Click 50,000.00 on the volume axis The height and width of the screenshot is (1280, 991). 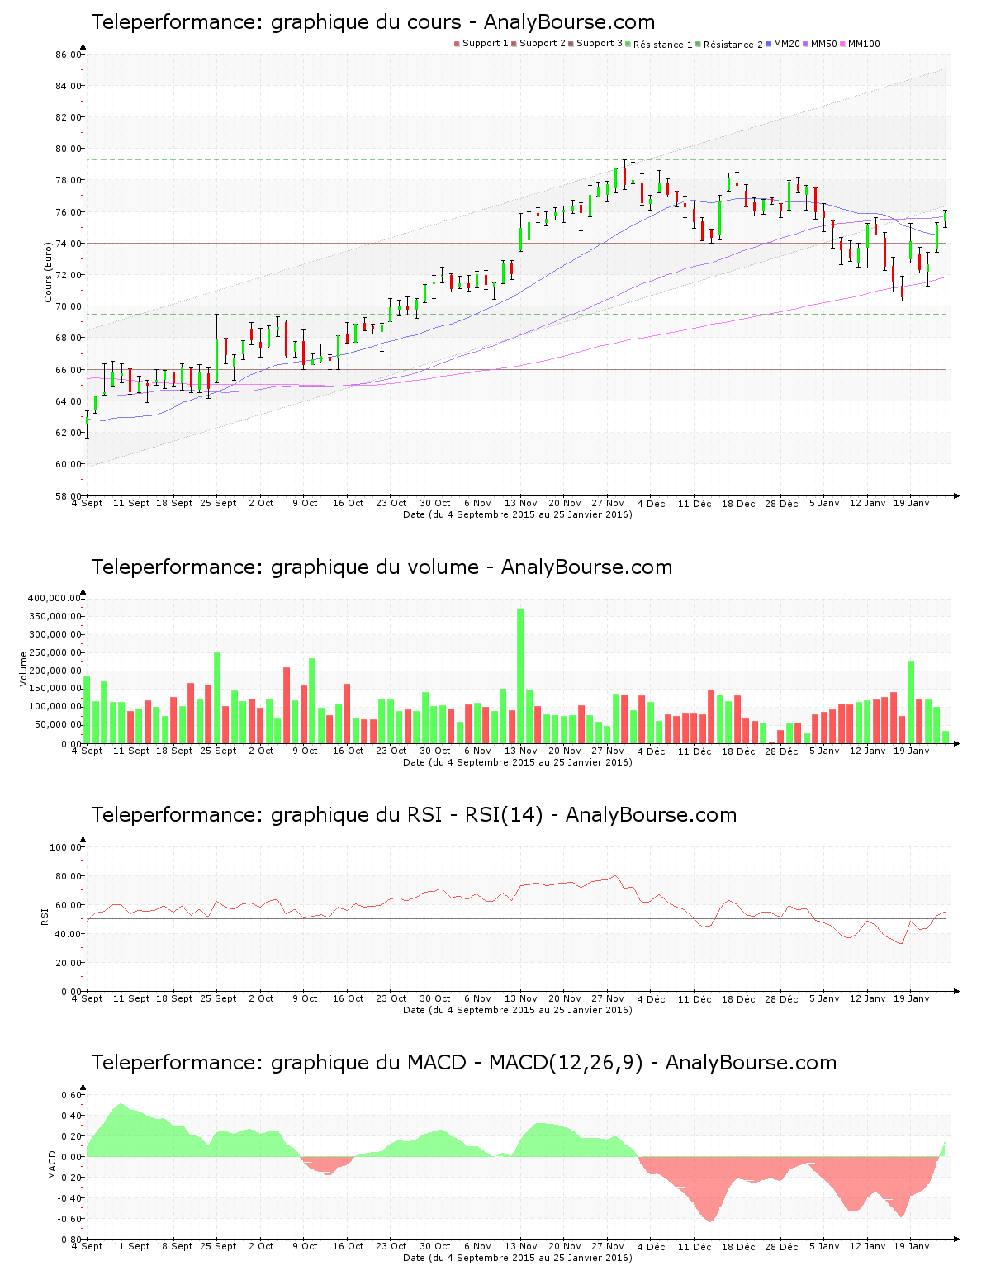click(57, 725)
